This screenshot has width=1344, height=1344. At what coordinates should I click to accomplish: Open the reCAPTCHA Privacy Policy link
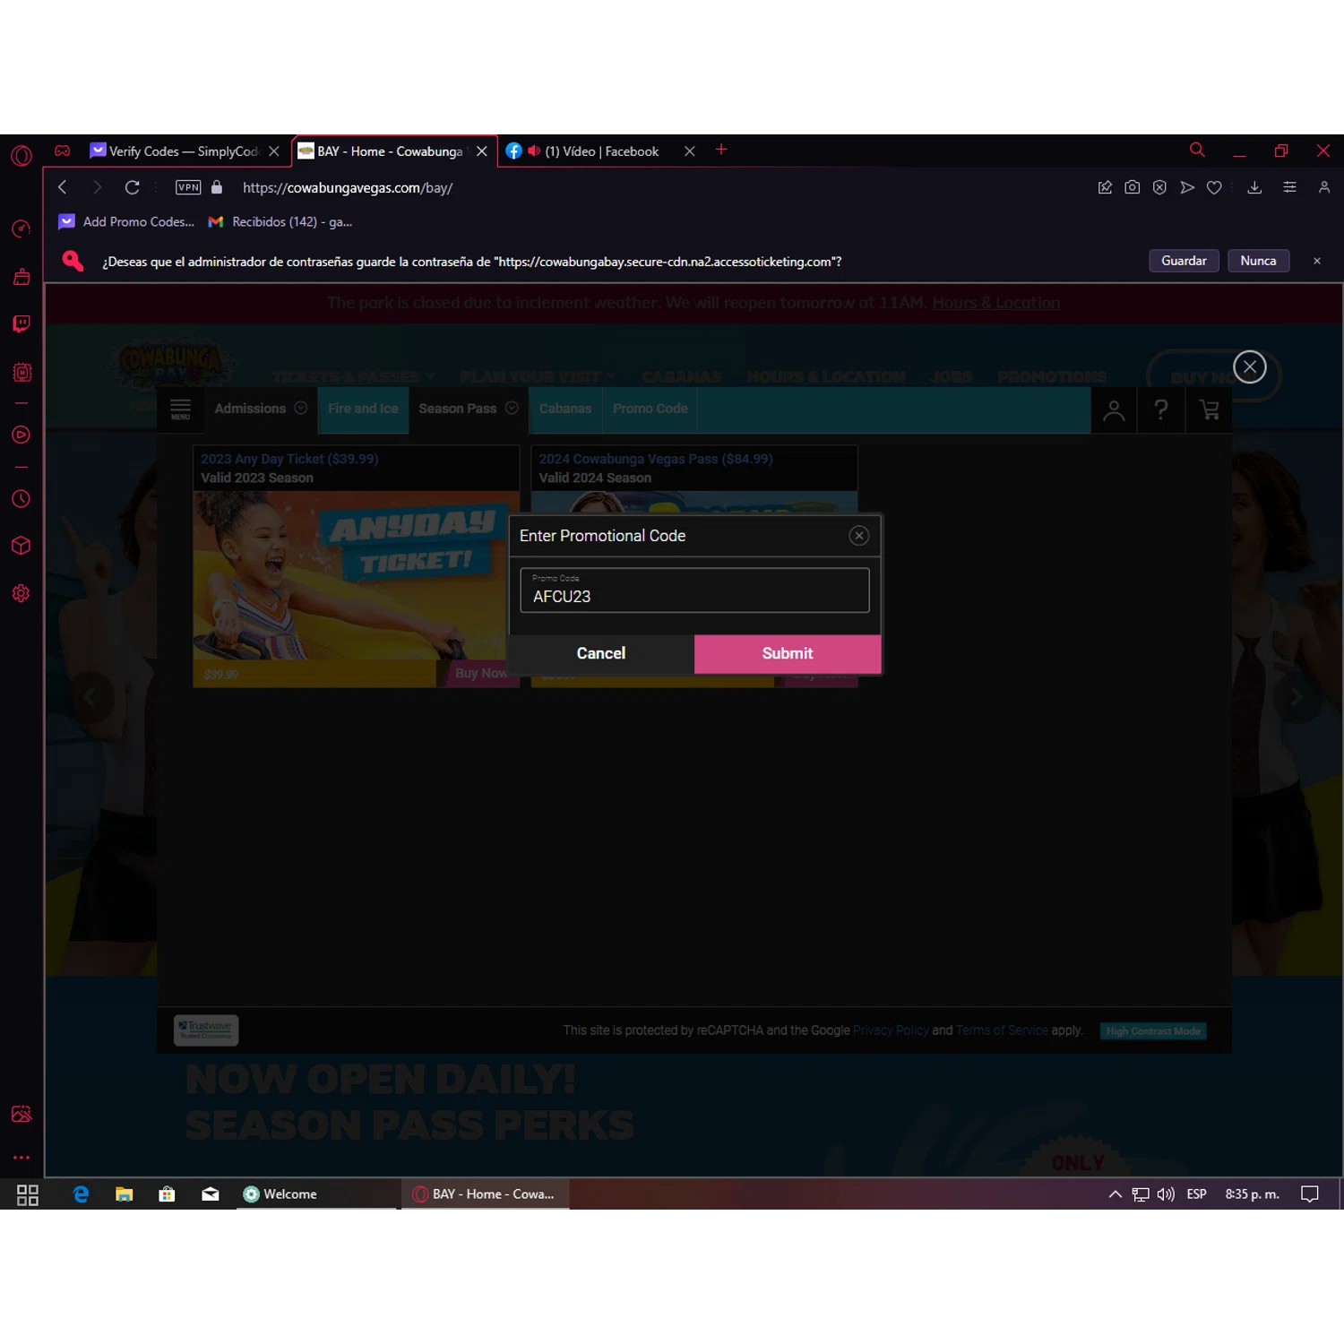point(891,1030)
